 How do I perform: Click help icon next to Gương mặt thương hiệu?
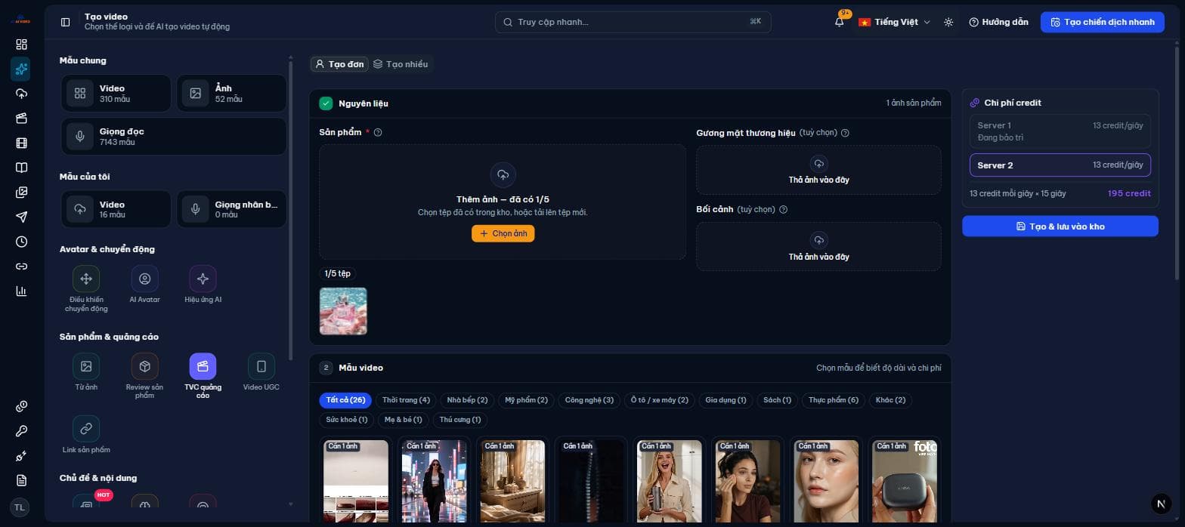point(845,133)
